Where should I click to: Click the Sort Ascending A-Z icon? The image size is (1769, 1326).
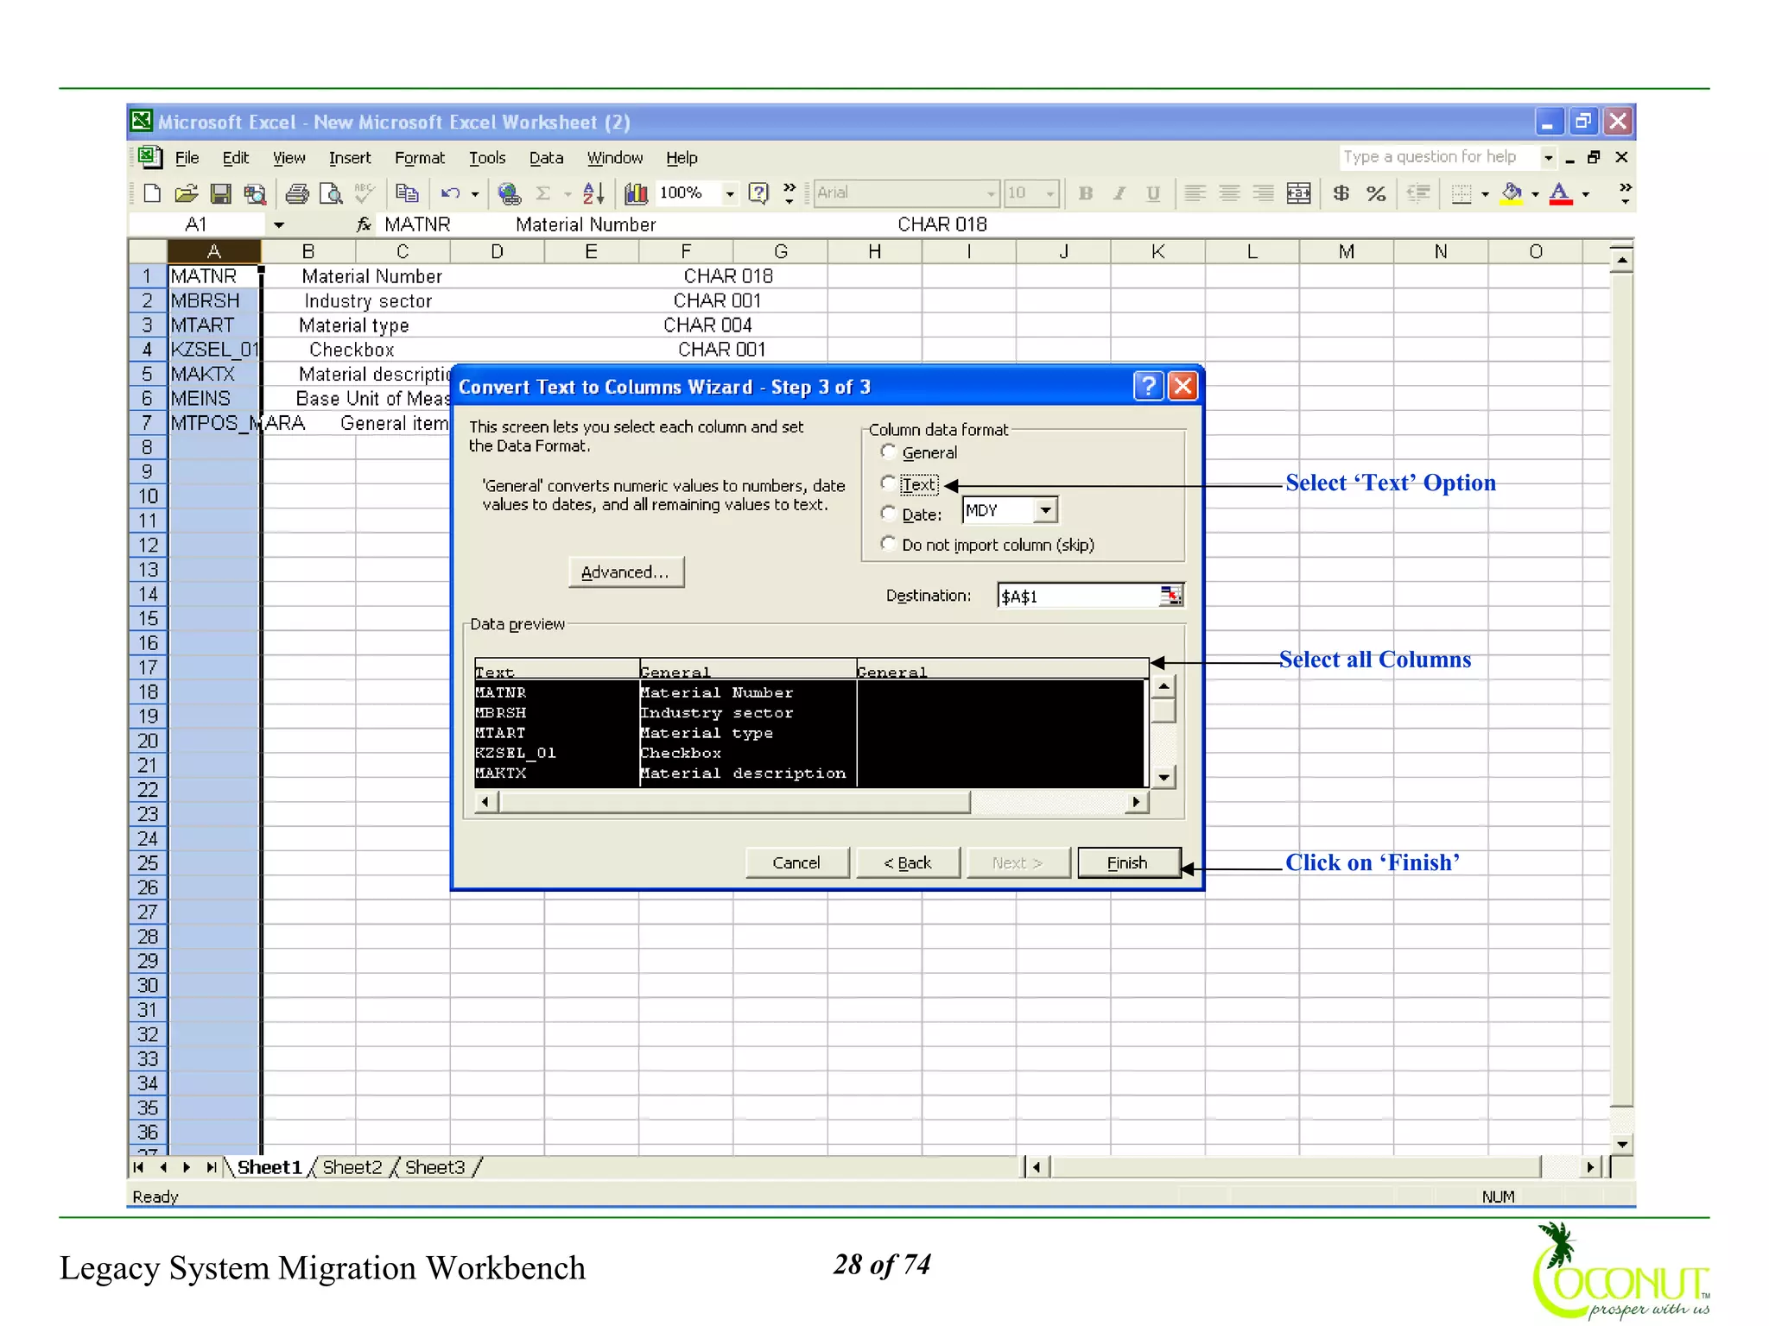(x=593, y=193)
